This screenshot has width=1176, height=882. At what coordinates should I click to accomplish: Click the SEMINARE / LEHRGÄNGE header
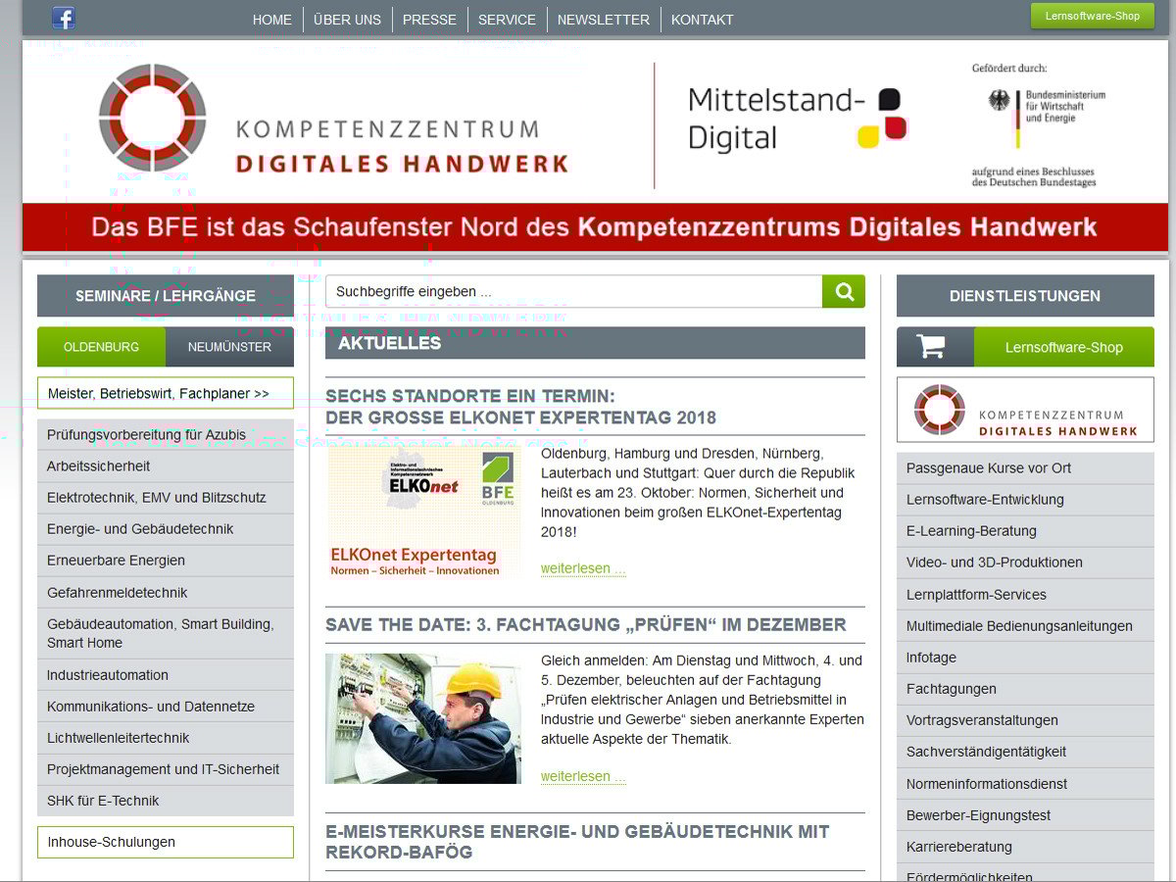(x=166, y=295)
